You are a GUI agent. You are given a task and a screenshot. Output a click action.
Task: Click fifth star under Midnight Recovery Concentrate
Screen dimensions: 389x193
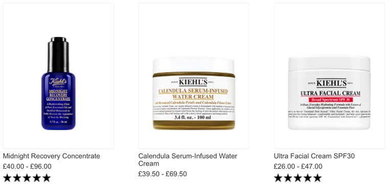point(47,178)
